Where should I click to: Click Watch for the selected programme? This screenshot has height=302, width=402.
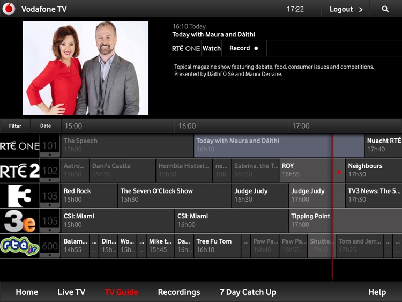pos(212,48)
